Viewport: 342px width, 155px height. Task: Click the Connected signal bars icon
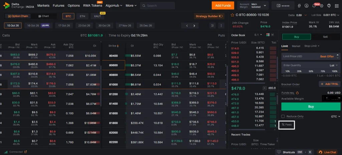[6, 152]
